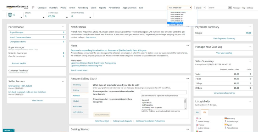The height and width of the screenshot is (136, 261).
Task: Click the Amazon Seller Central logo
Action: 17,7
